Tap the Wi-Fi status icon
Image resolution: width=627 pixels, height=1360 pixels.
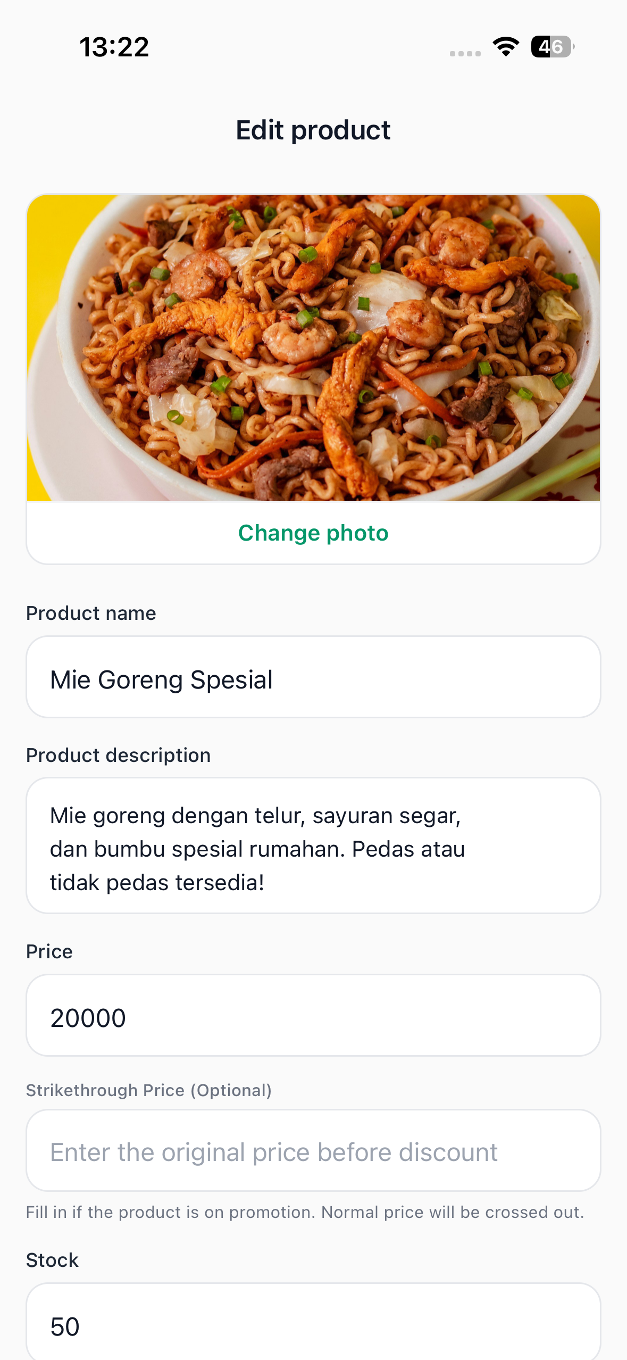[506, 47]
